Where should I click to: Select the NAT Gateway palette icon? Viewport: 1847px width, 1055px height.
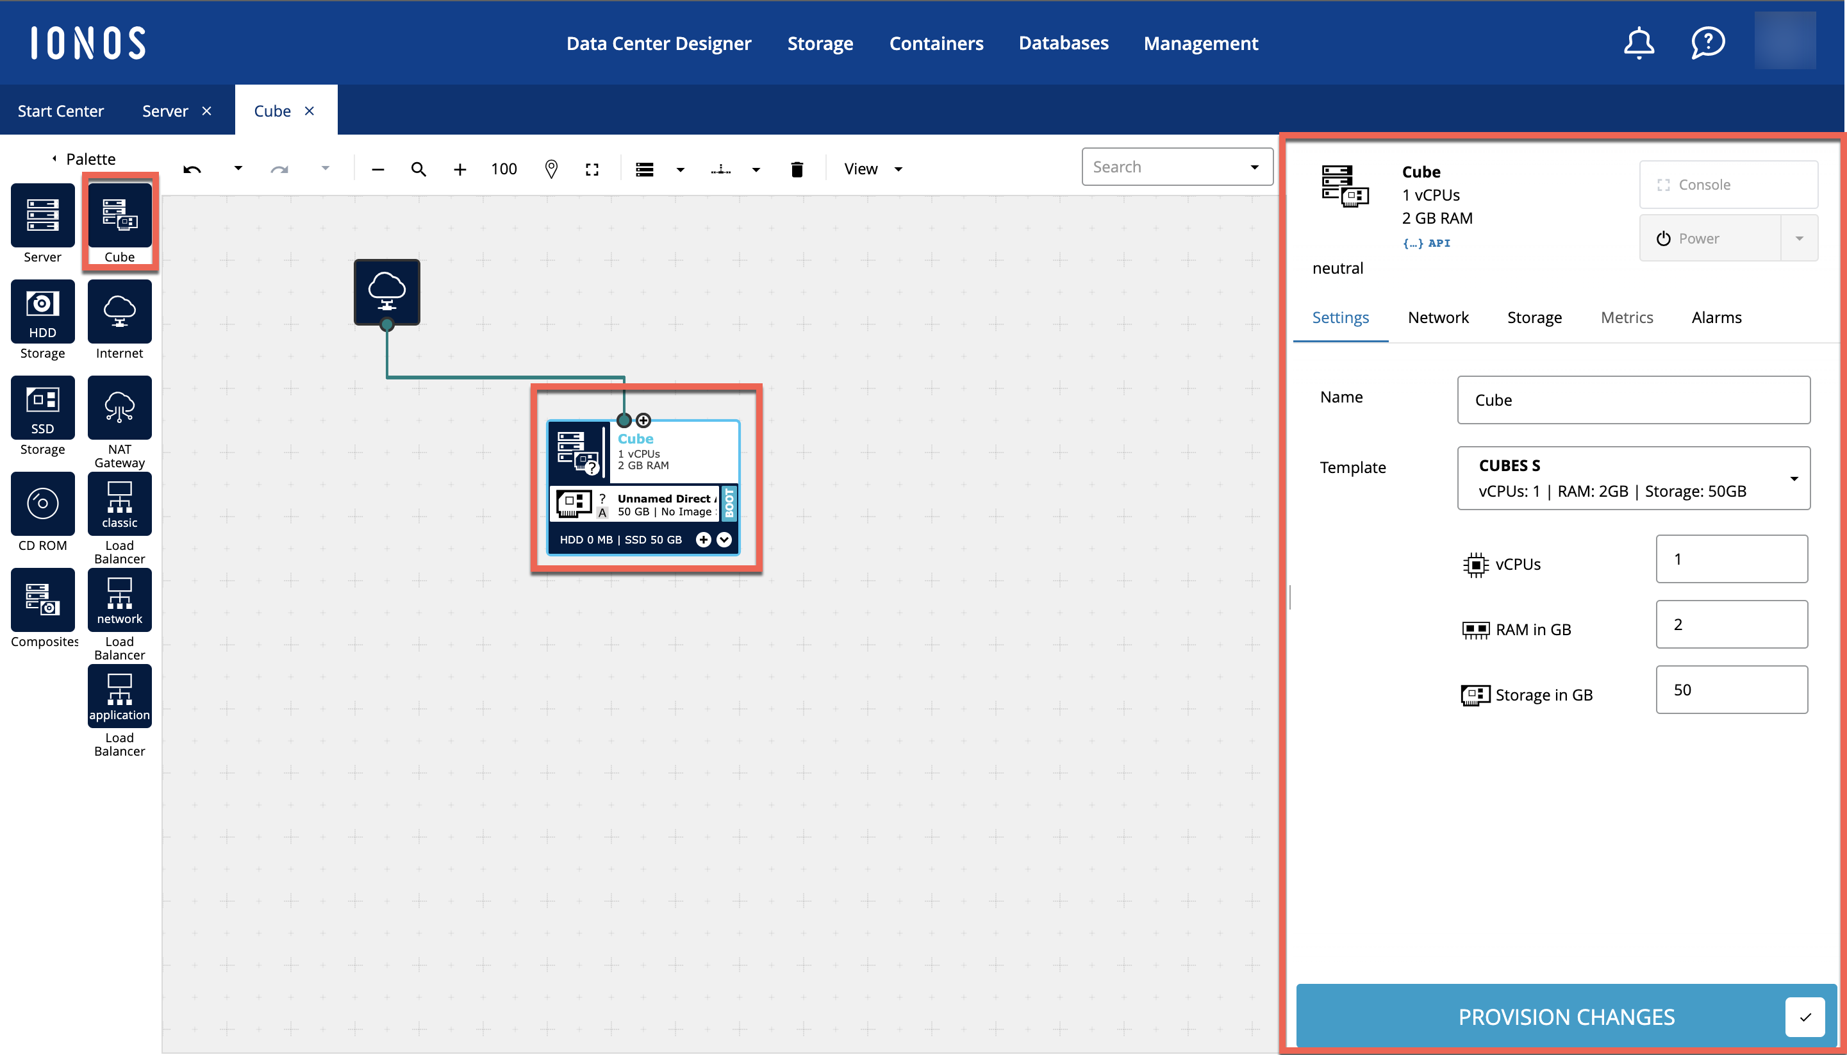(119, 407)
